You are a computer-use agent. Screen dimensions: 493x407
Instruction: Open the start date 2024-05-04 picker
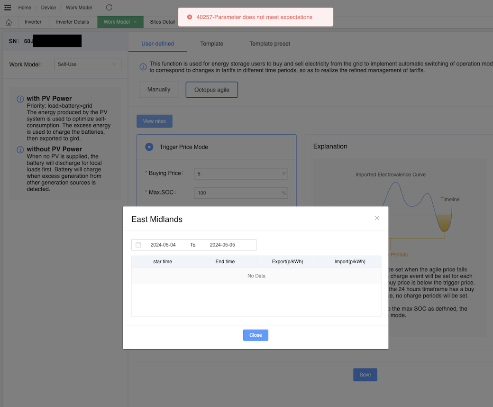pyautogui.click(x=163, y=245)
